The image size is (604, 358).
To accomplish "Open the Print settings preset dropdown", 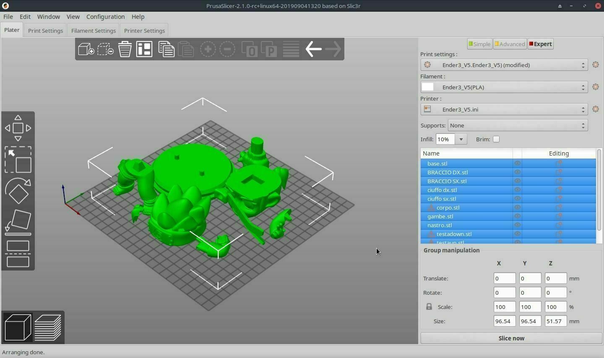I will coord(504,65).
